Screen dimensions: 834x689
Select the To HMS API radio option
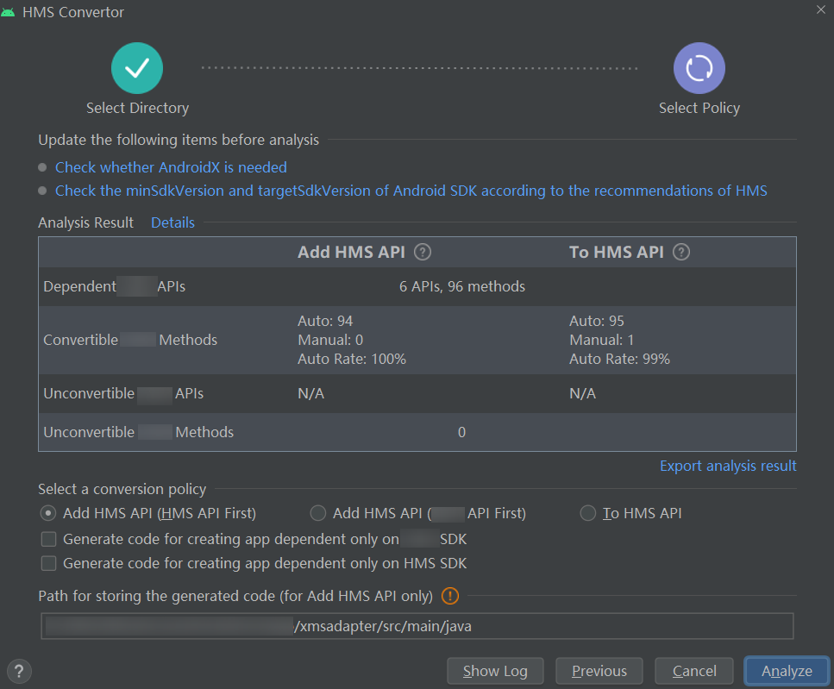click(x=588, y=514)
